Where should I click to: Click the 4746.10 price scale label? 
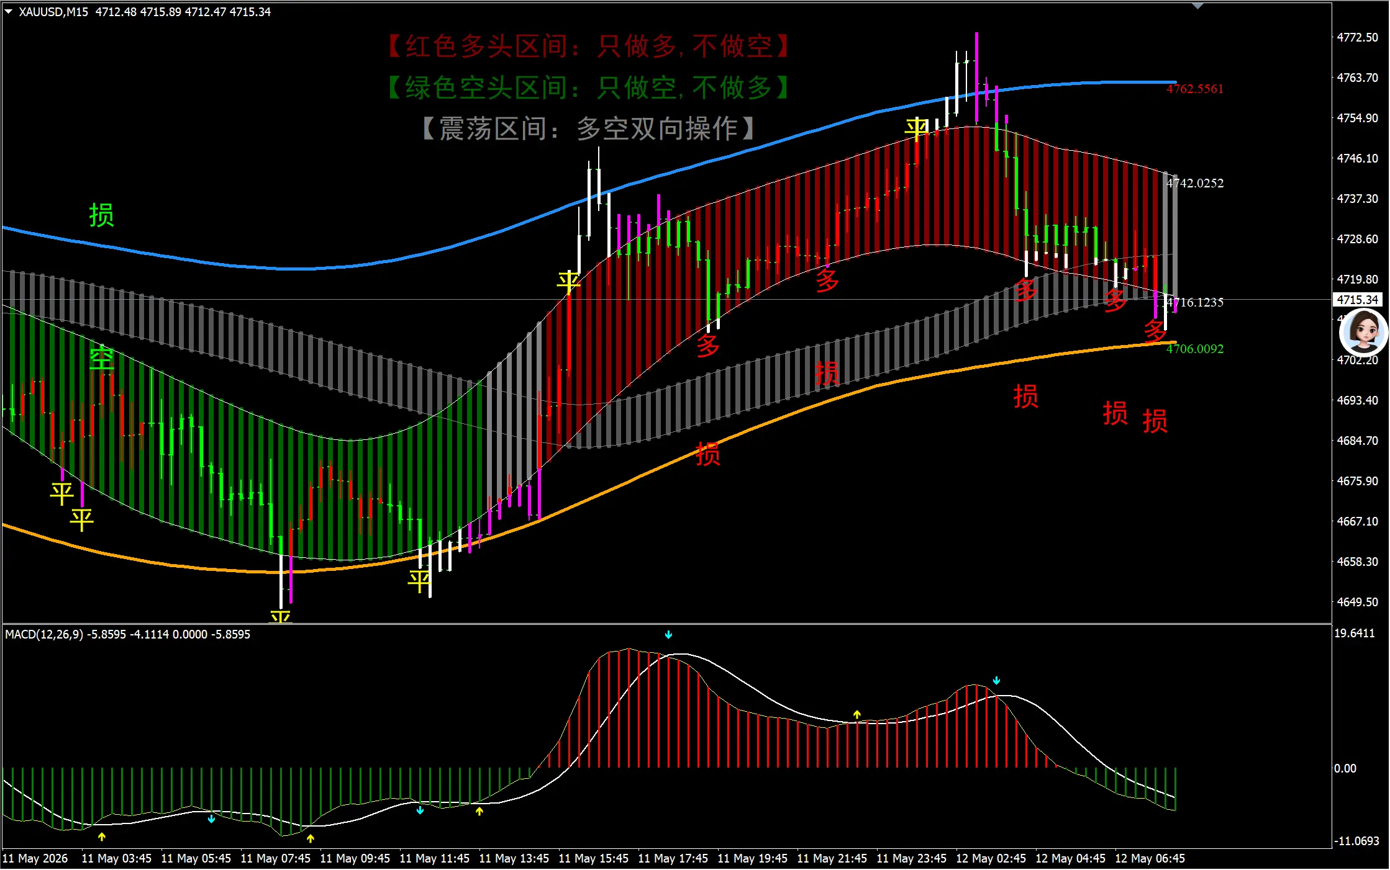click(1358, 158)
